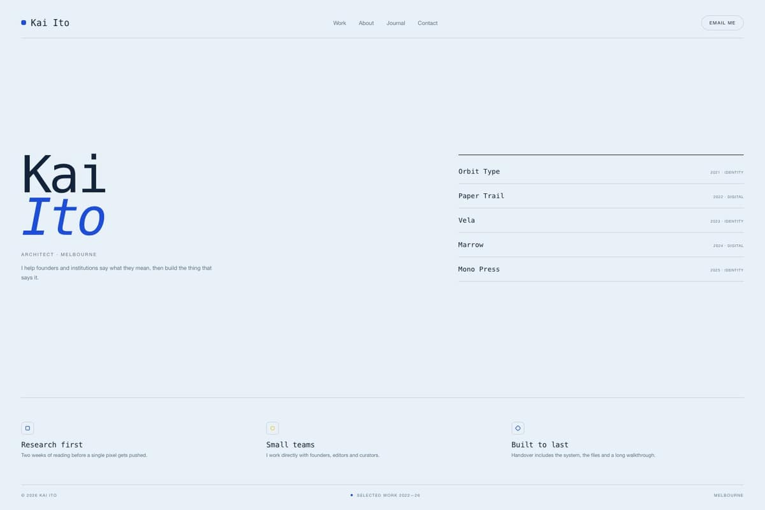Screen dimensions: 765x510
Task: Click the "I work directly with founders" text
Action: (x=323, y=455)
